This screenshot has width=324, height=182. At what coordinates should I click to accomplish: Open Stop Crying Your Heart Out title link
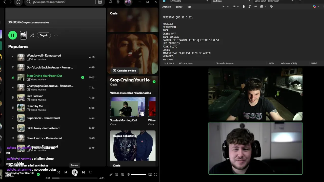[x=130, y=80]
